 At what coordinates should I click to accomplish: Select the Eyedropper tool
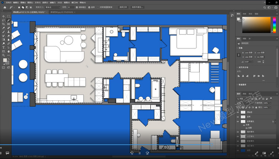[x=4, y=28]
